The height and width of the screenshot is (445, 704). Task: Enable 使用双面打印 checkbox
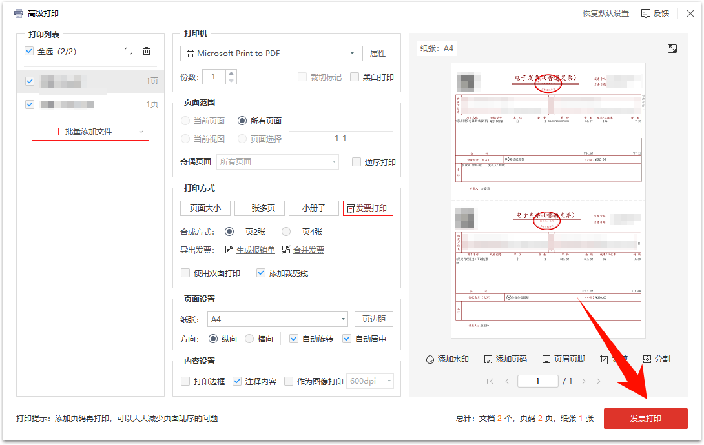click(185, 273)
